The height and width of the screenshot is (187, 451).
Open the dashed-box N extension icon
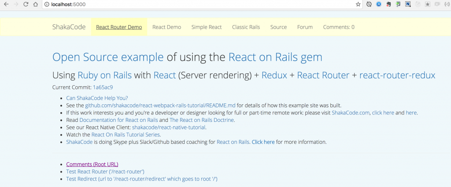click(408, 4)
